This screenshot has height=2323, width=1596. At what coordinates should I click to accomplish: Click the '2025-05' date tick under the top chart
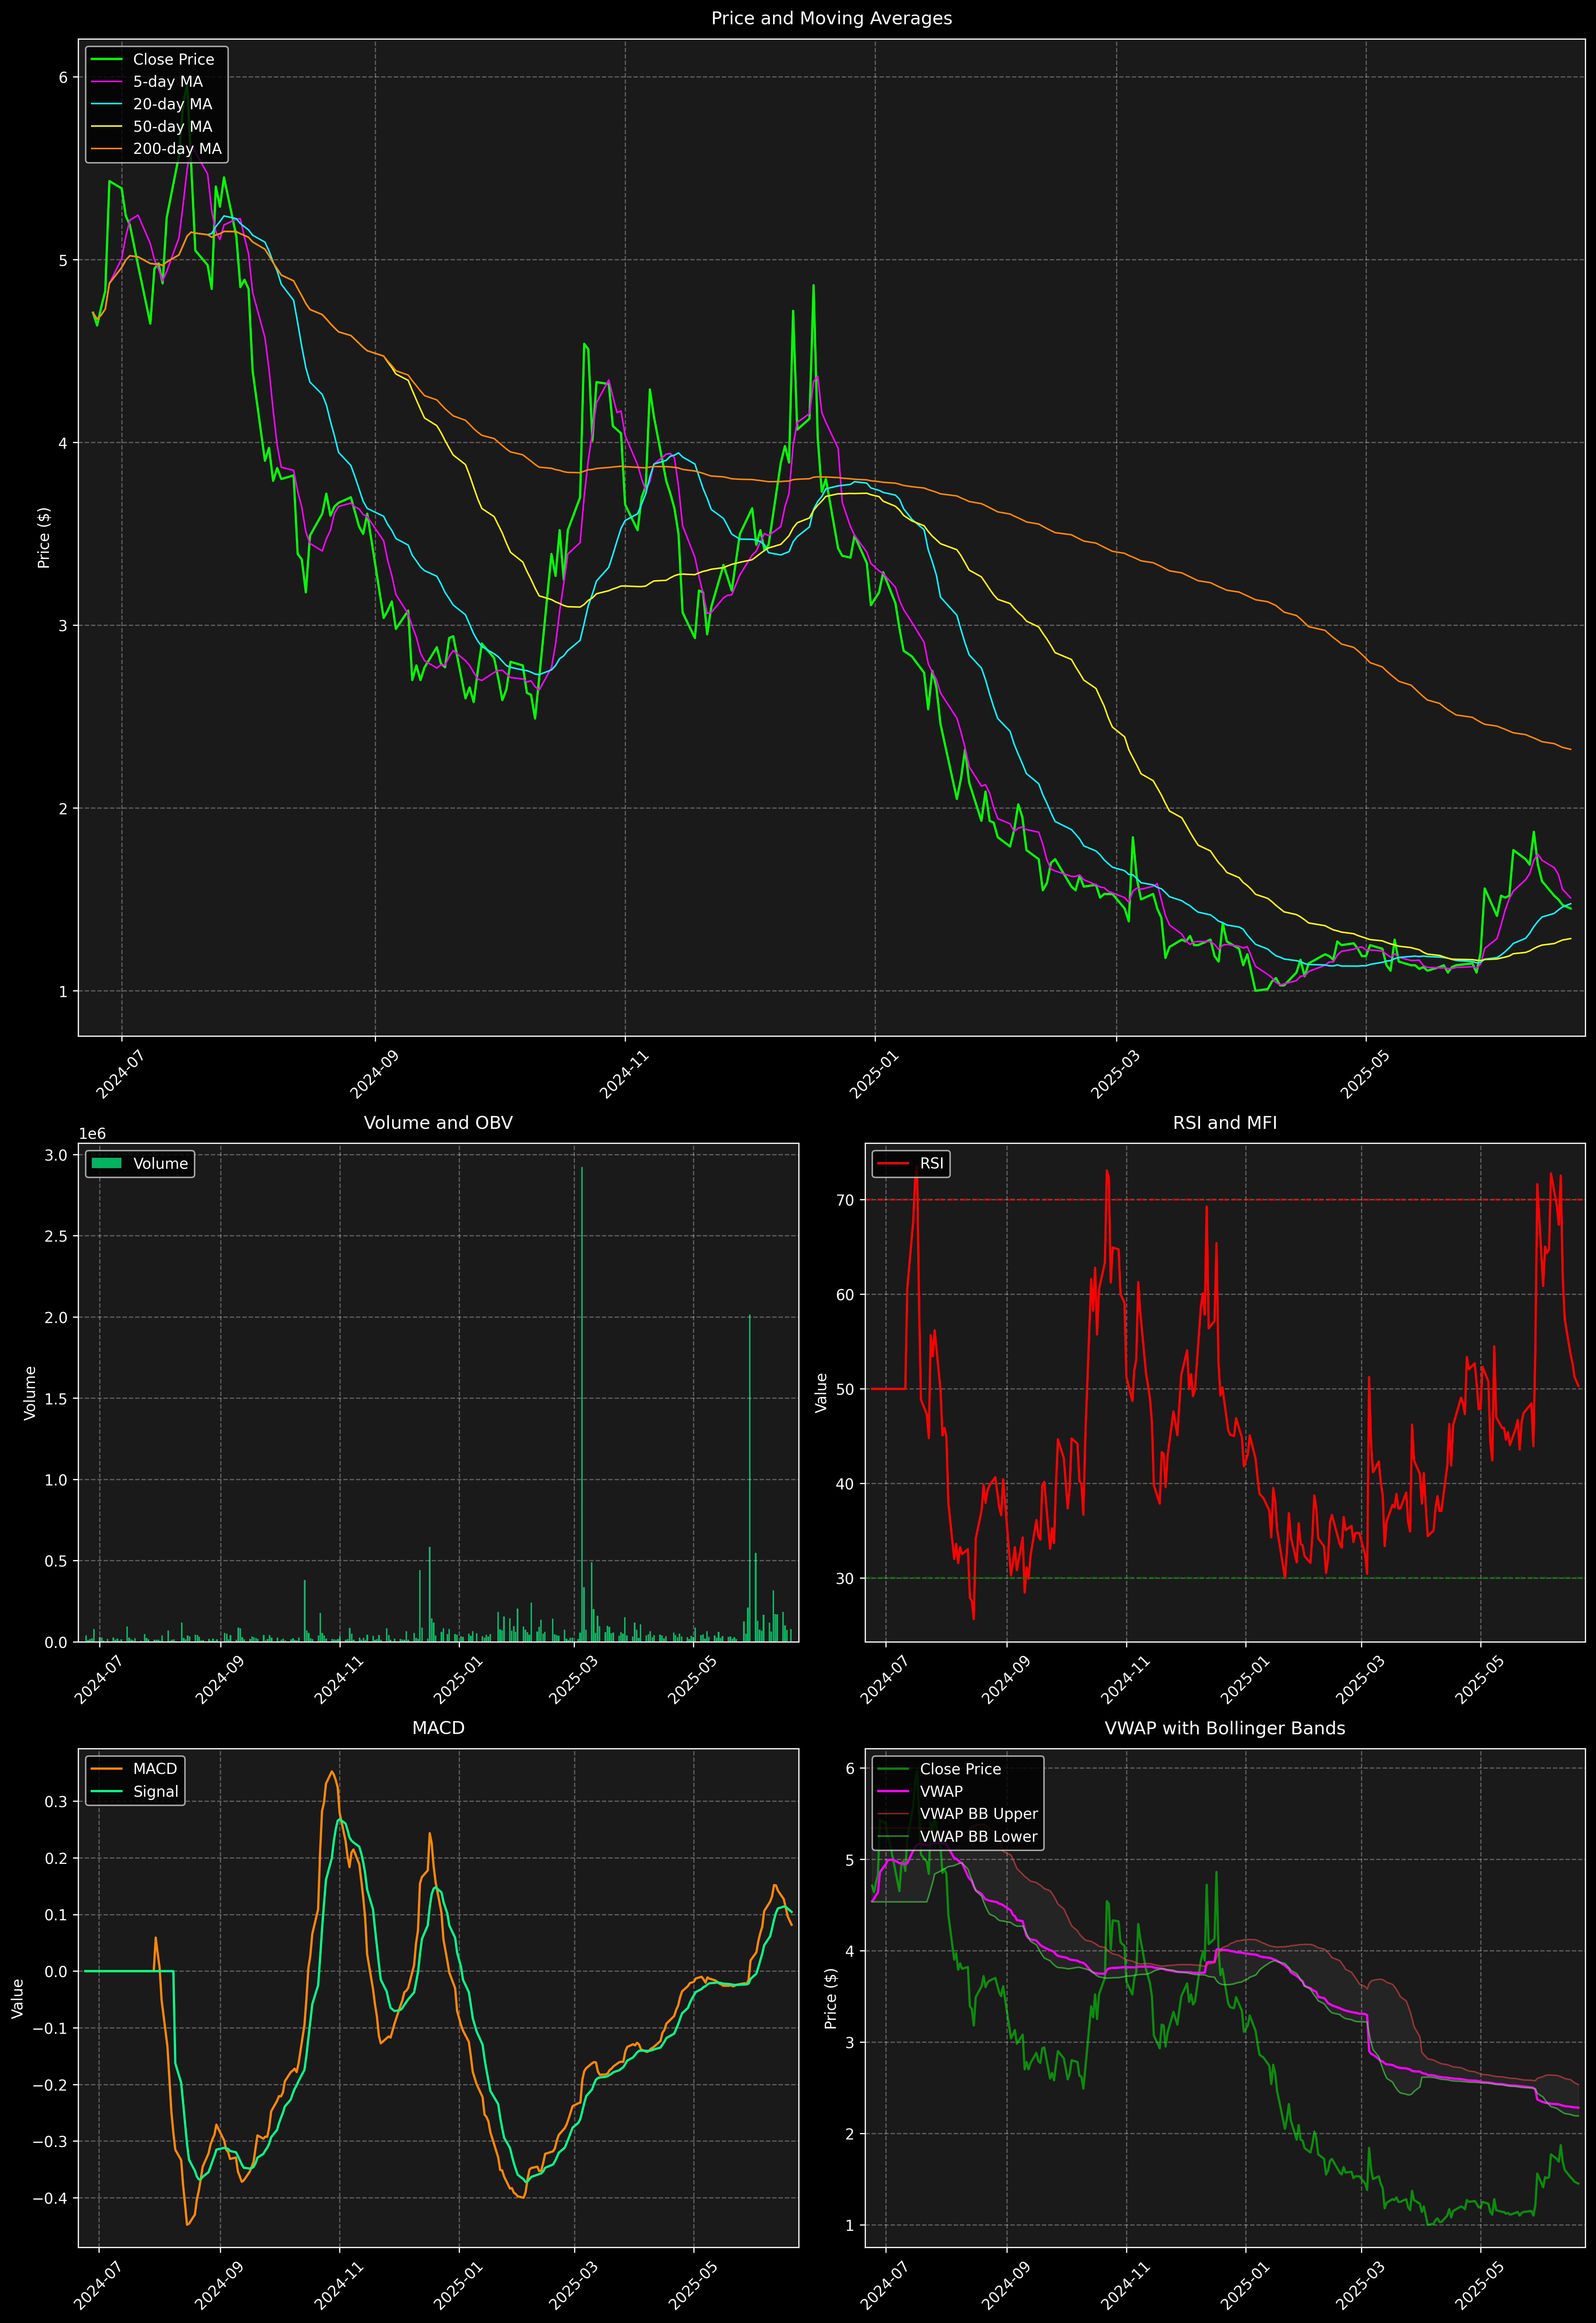click(1365, 1073)
